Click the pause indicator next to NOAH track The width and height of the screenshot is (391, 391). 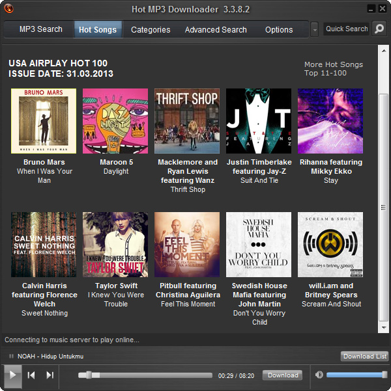coord(11,356)
